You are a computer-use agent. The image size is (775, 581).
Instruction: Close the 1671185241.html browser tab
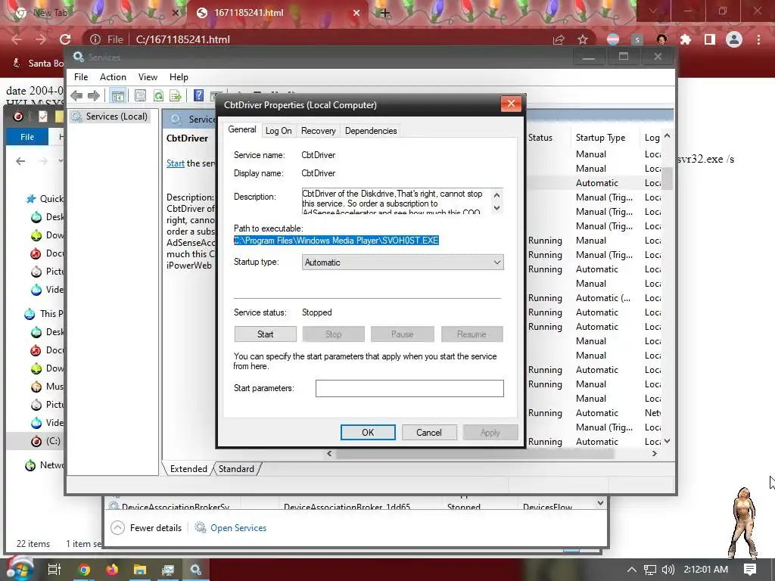point(356,13)
